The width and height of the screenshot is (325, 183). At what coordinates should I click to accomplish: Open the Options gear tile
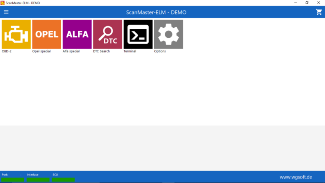coord(168,34)
